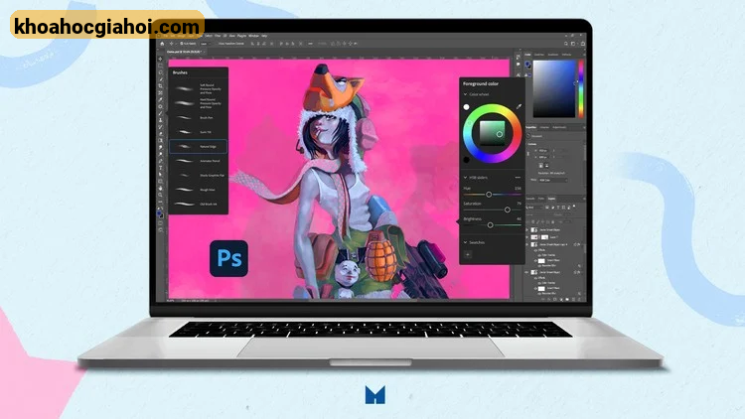The width and height of the screenshot is (745, 419).
Task: Select the Crop tool
Action: 160,86
